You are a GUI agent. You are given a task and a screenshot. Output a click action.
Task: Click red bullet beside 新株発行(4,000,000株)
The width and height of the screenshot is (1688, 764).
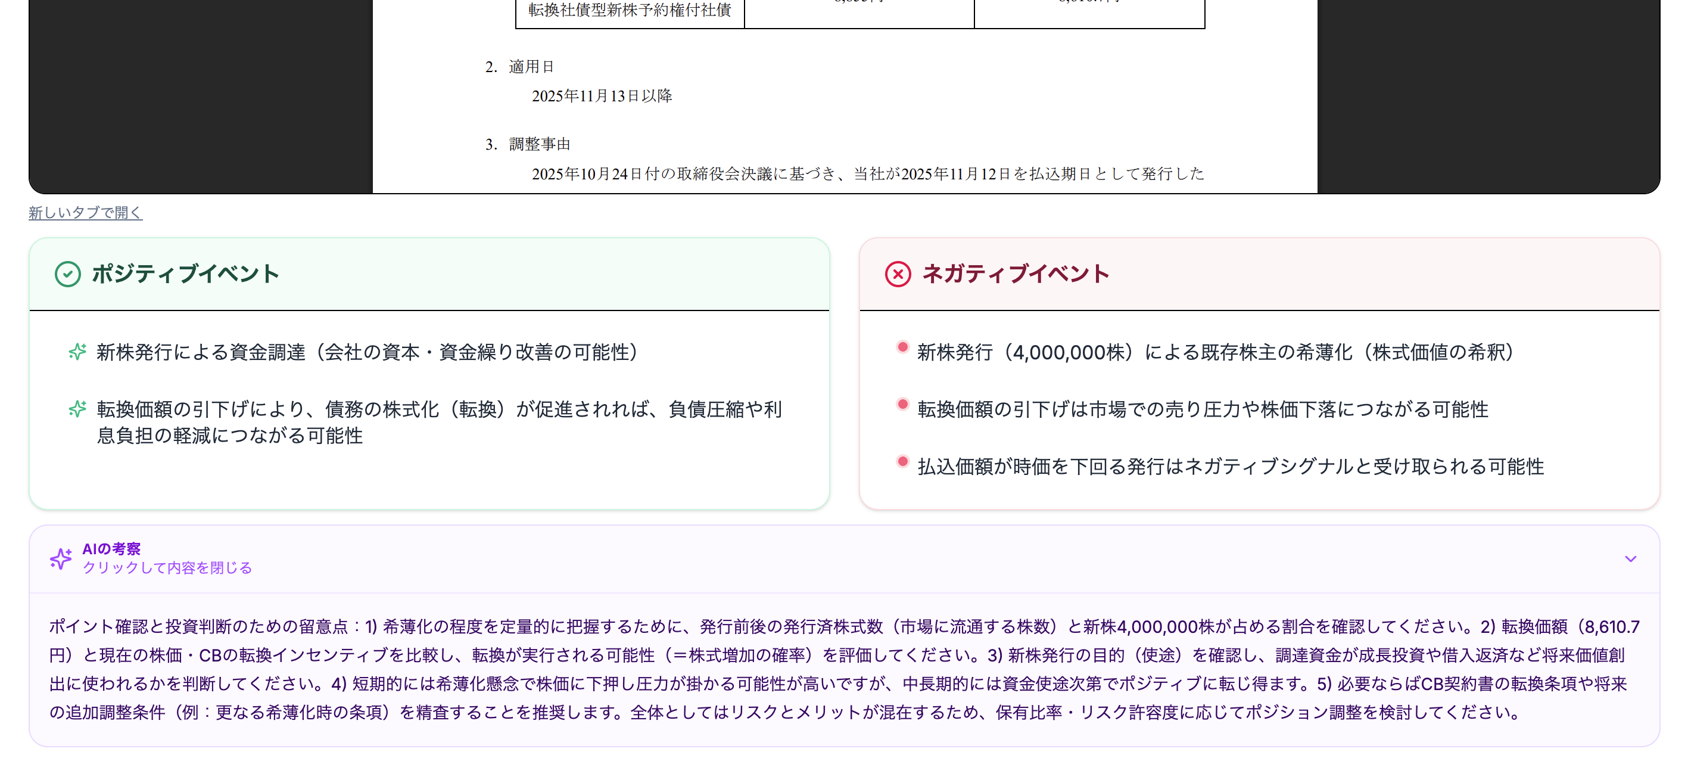click(902, 347)
